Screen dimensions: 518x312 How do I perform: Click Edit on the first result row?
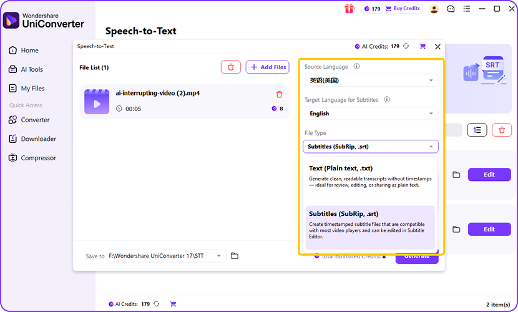[489, 175]
